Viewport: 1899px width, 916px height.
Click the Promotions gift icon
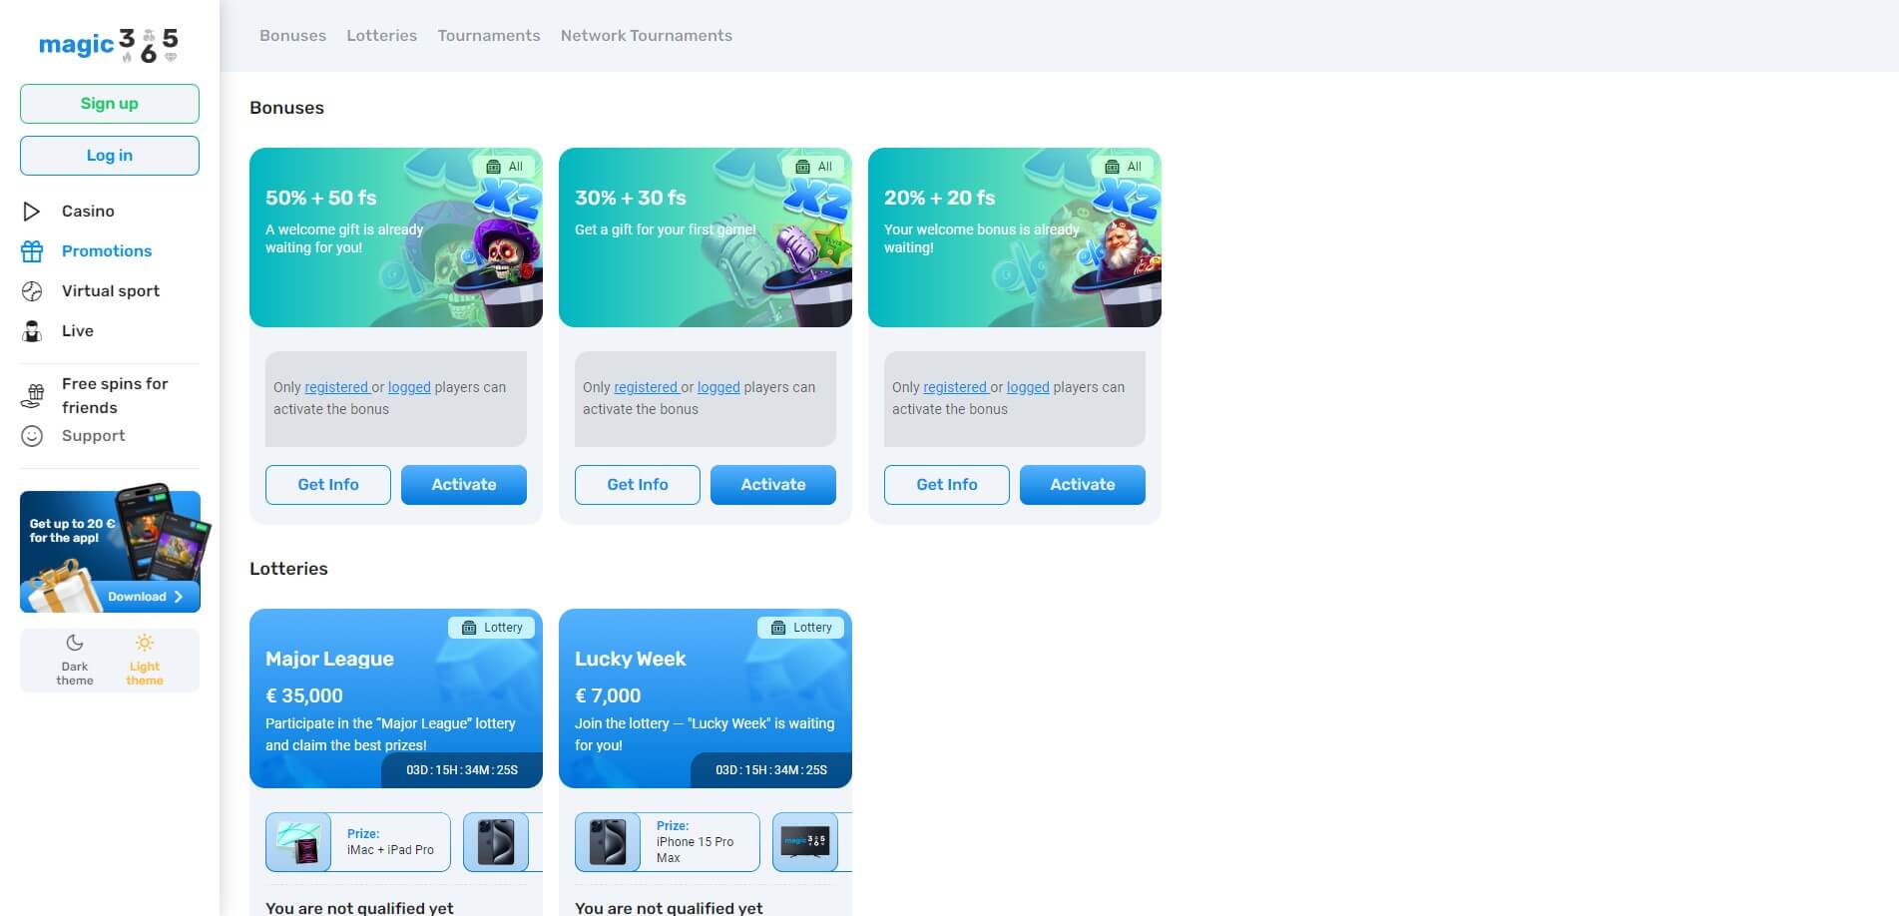pyautogui.click(x=32, y=251)
